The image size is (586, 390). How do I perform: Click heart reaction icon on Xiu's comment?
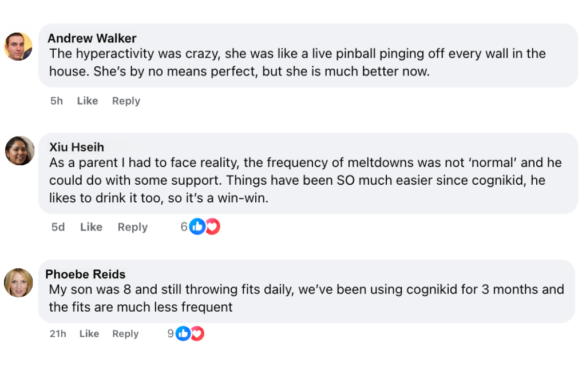(x=213, y=227)
